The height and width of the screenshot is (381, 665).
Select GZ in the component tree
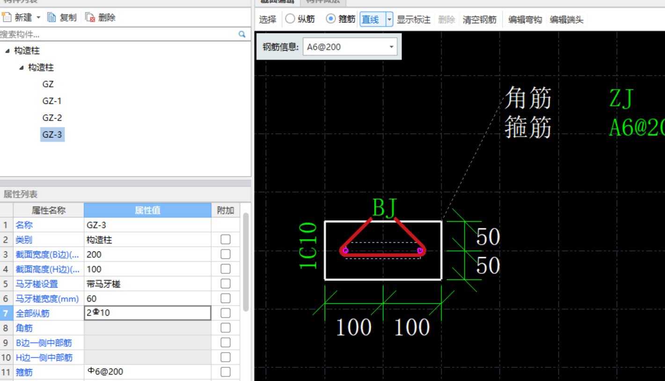pos(48,84)
